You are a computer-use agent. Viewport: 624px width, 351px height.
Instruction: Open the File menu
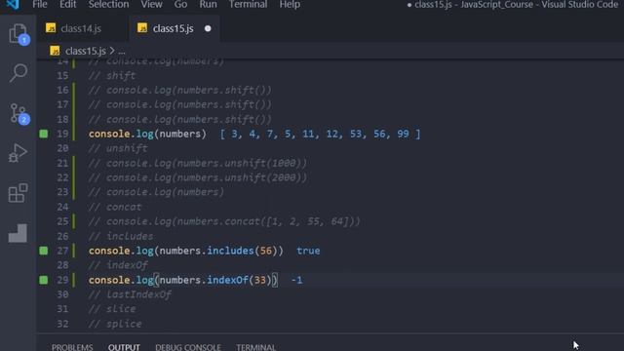tap(40, 4)
